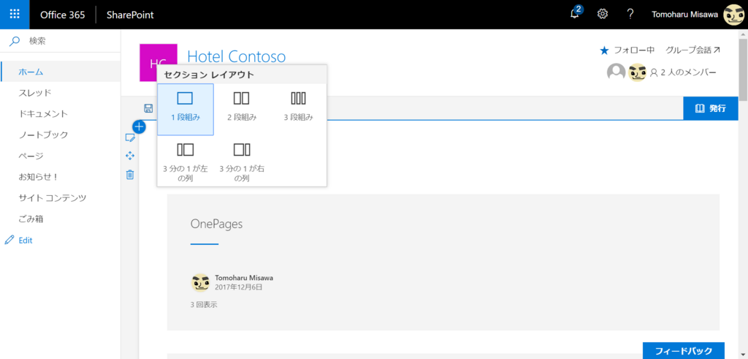Click the 2017年12月6日 date text

point(239,287)
